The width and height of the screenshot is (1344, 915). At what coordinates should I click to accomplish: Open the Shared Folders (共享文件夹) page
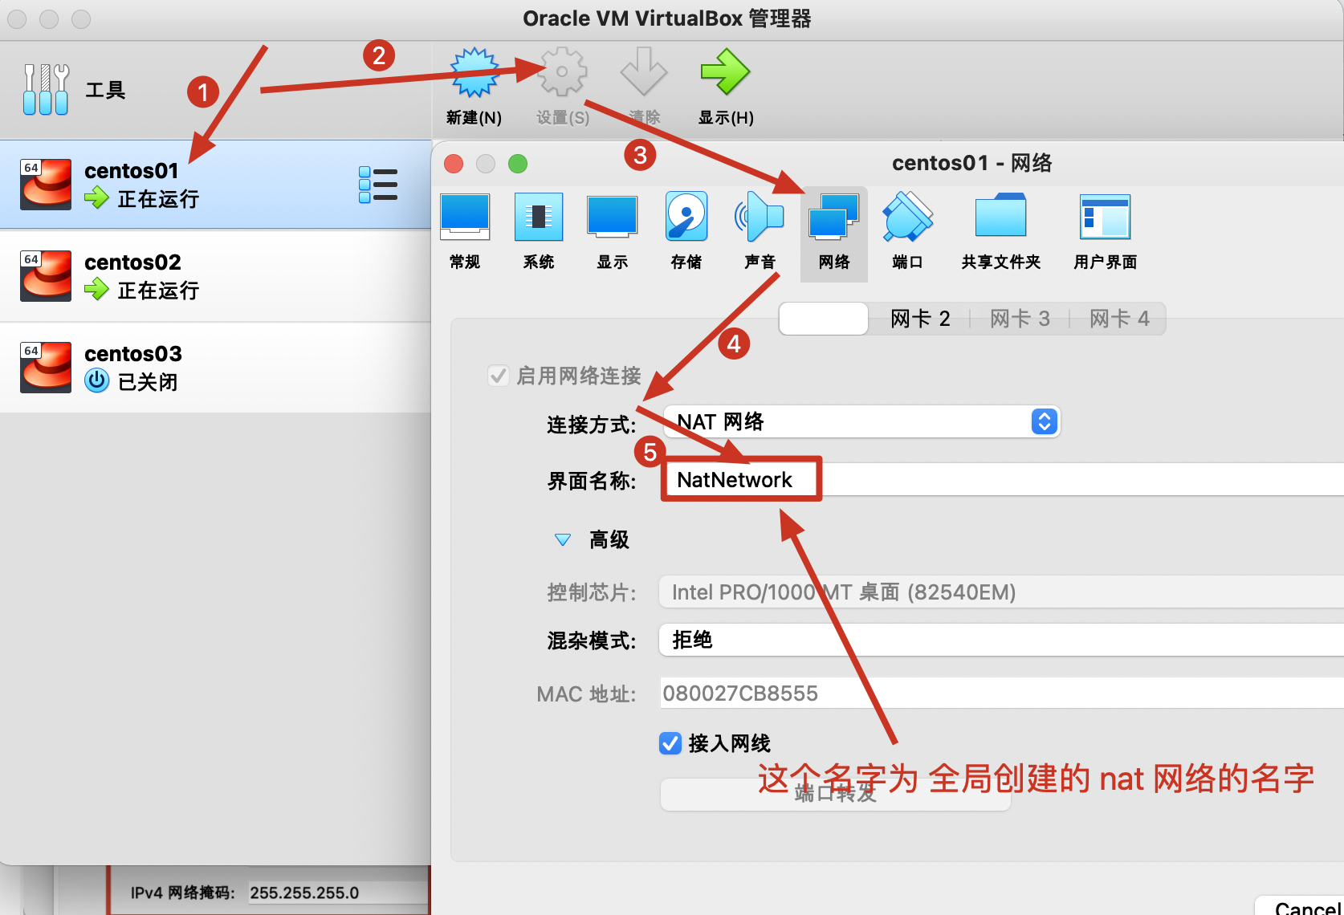[x=1000, y=233]
